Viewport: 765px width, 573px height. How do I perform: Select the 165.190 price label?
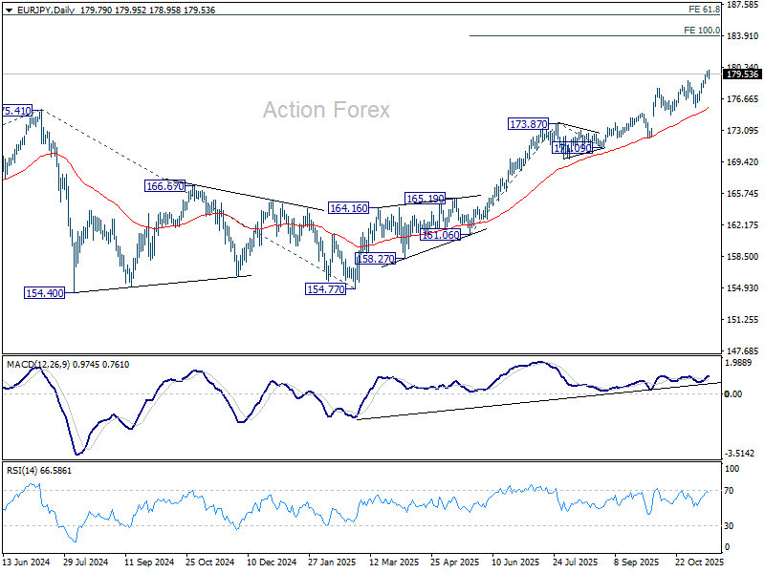point(425,199)
